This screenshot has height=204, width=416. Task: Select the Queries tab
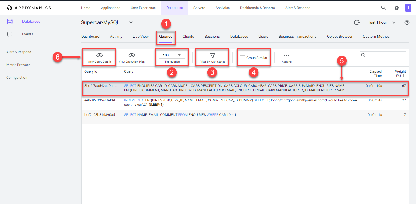pos(166,37)
